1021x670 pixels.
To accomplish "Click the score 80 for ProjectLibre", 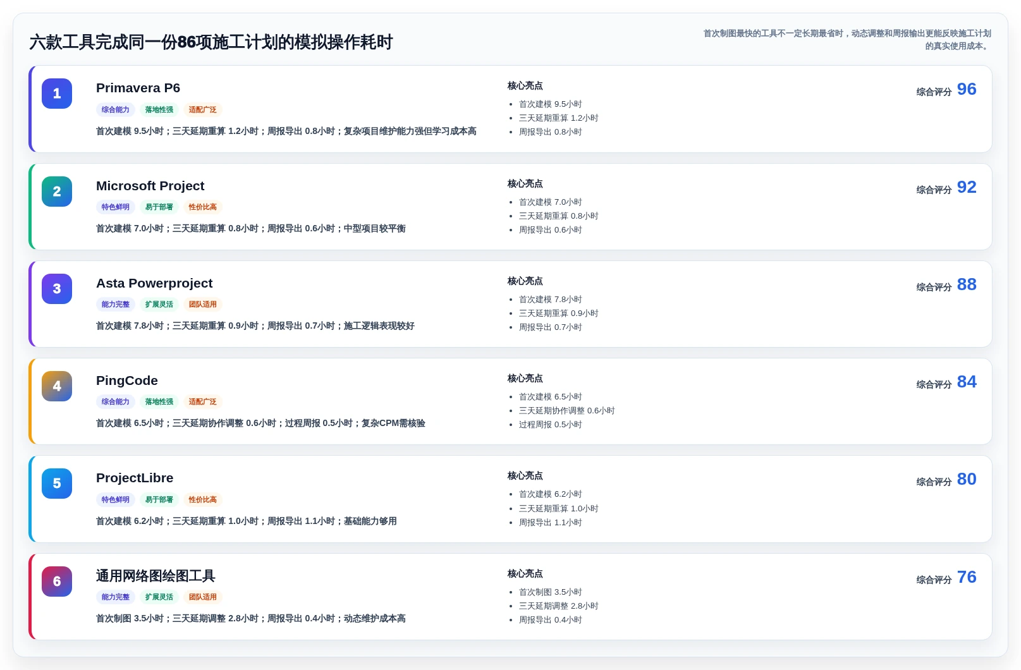I will point(967,479).
